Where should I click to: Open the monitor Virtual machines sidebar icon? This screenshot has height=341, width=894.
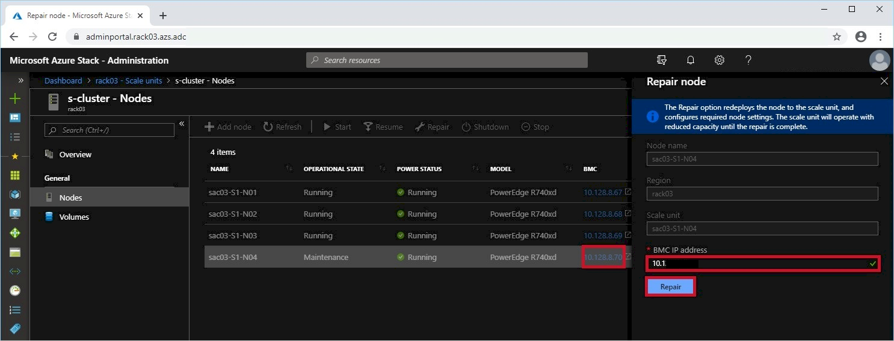point(15,214)
